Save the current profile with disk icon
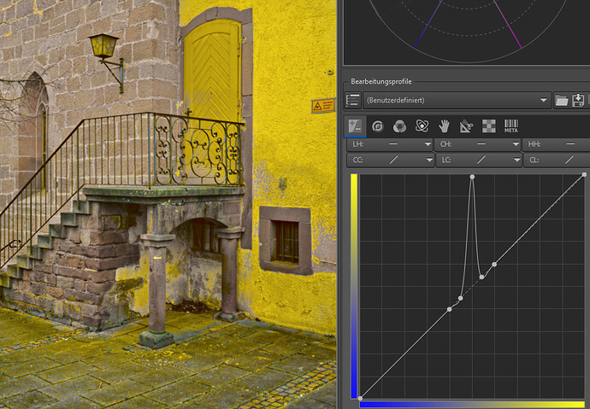Screen dimensions: 590x409 (578, 101)
